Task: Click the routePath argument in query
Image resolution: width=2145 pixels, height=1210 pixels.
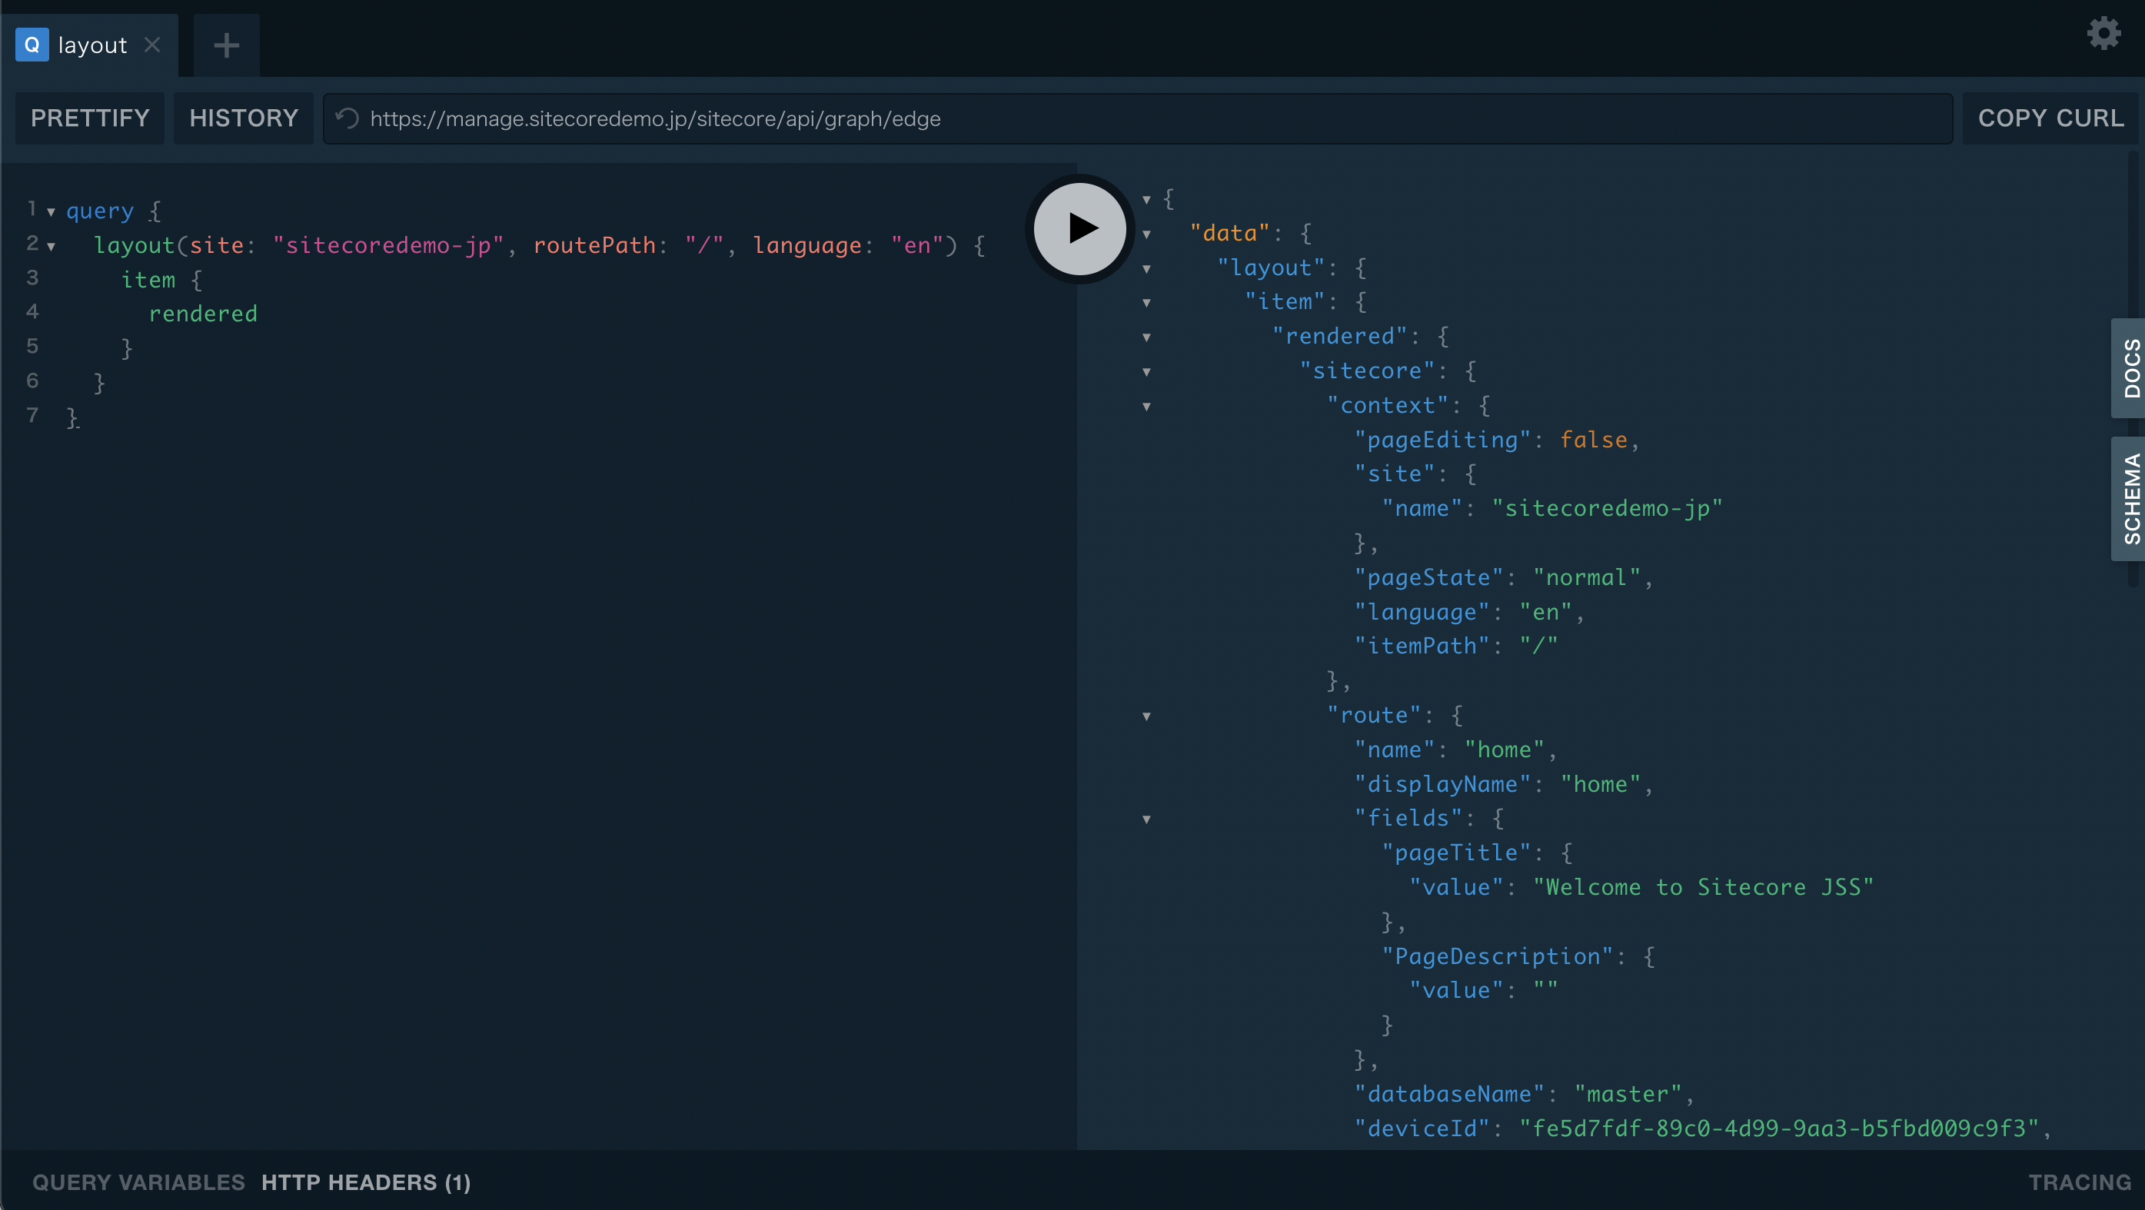Action: (x=594, y=244)
